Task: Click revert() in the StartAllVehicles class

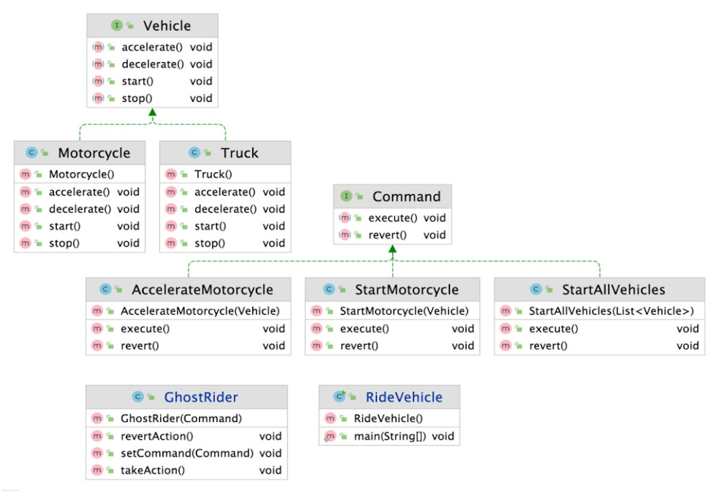Action: [x=549, y=345]
